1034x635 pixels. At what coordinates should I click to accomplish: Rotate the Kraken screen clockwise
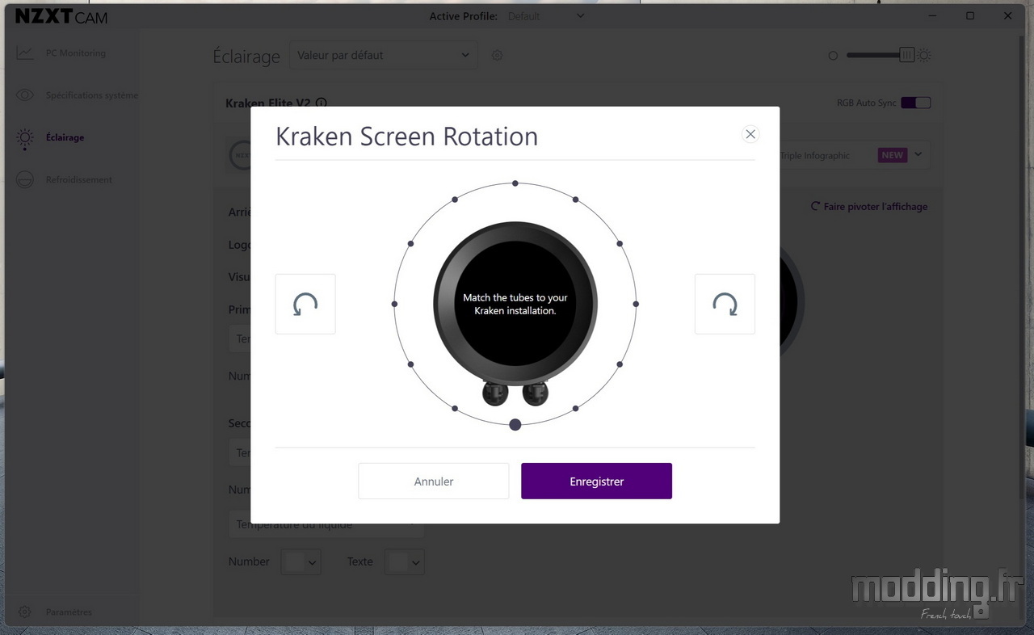(725, 304)
